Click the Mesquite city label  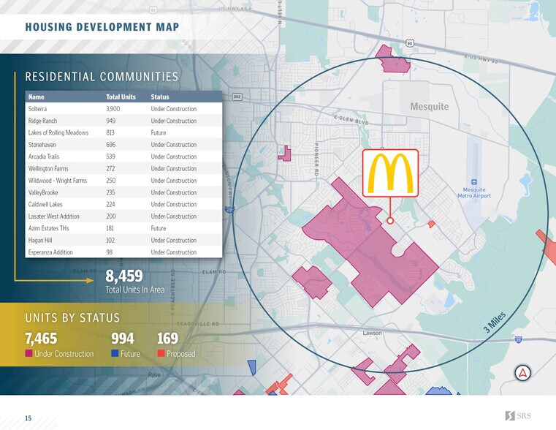(430, 107)
